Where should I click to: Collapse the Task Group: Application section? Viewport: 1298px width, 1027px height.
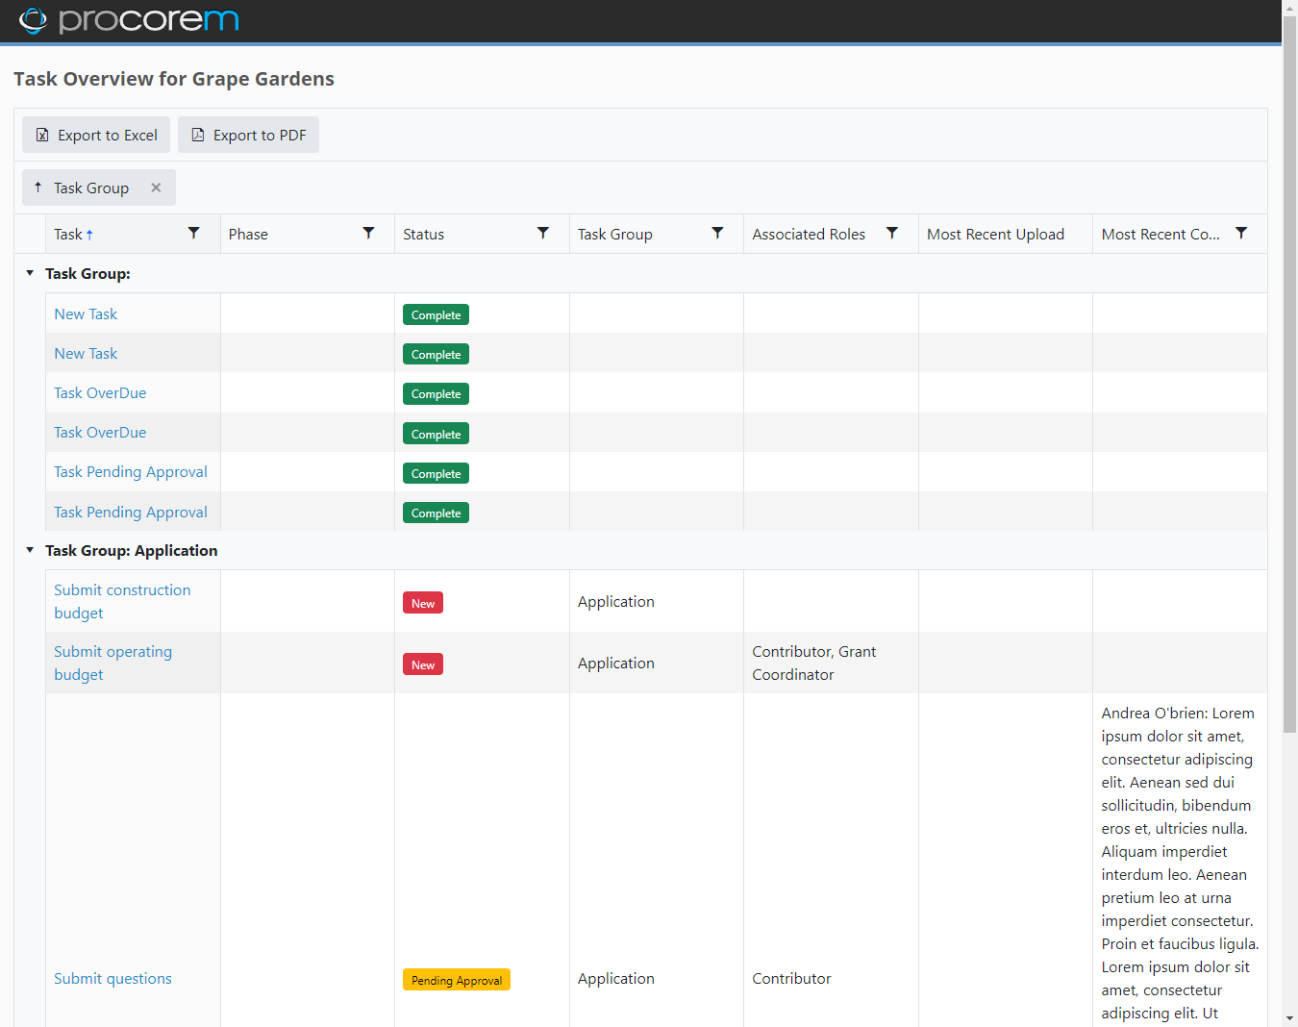[30, 550]
